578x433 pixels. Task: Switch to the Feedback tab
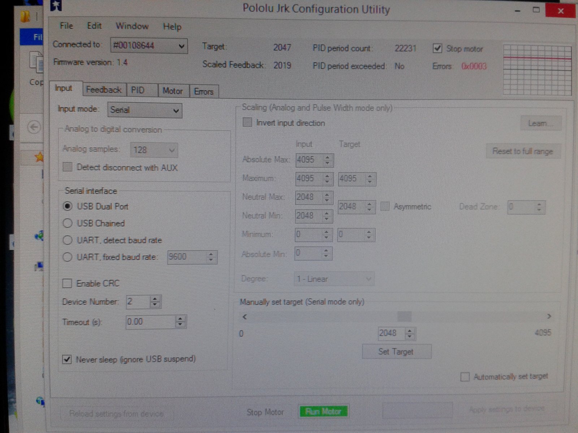point(104,89)
